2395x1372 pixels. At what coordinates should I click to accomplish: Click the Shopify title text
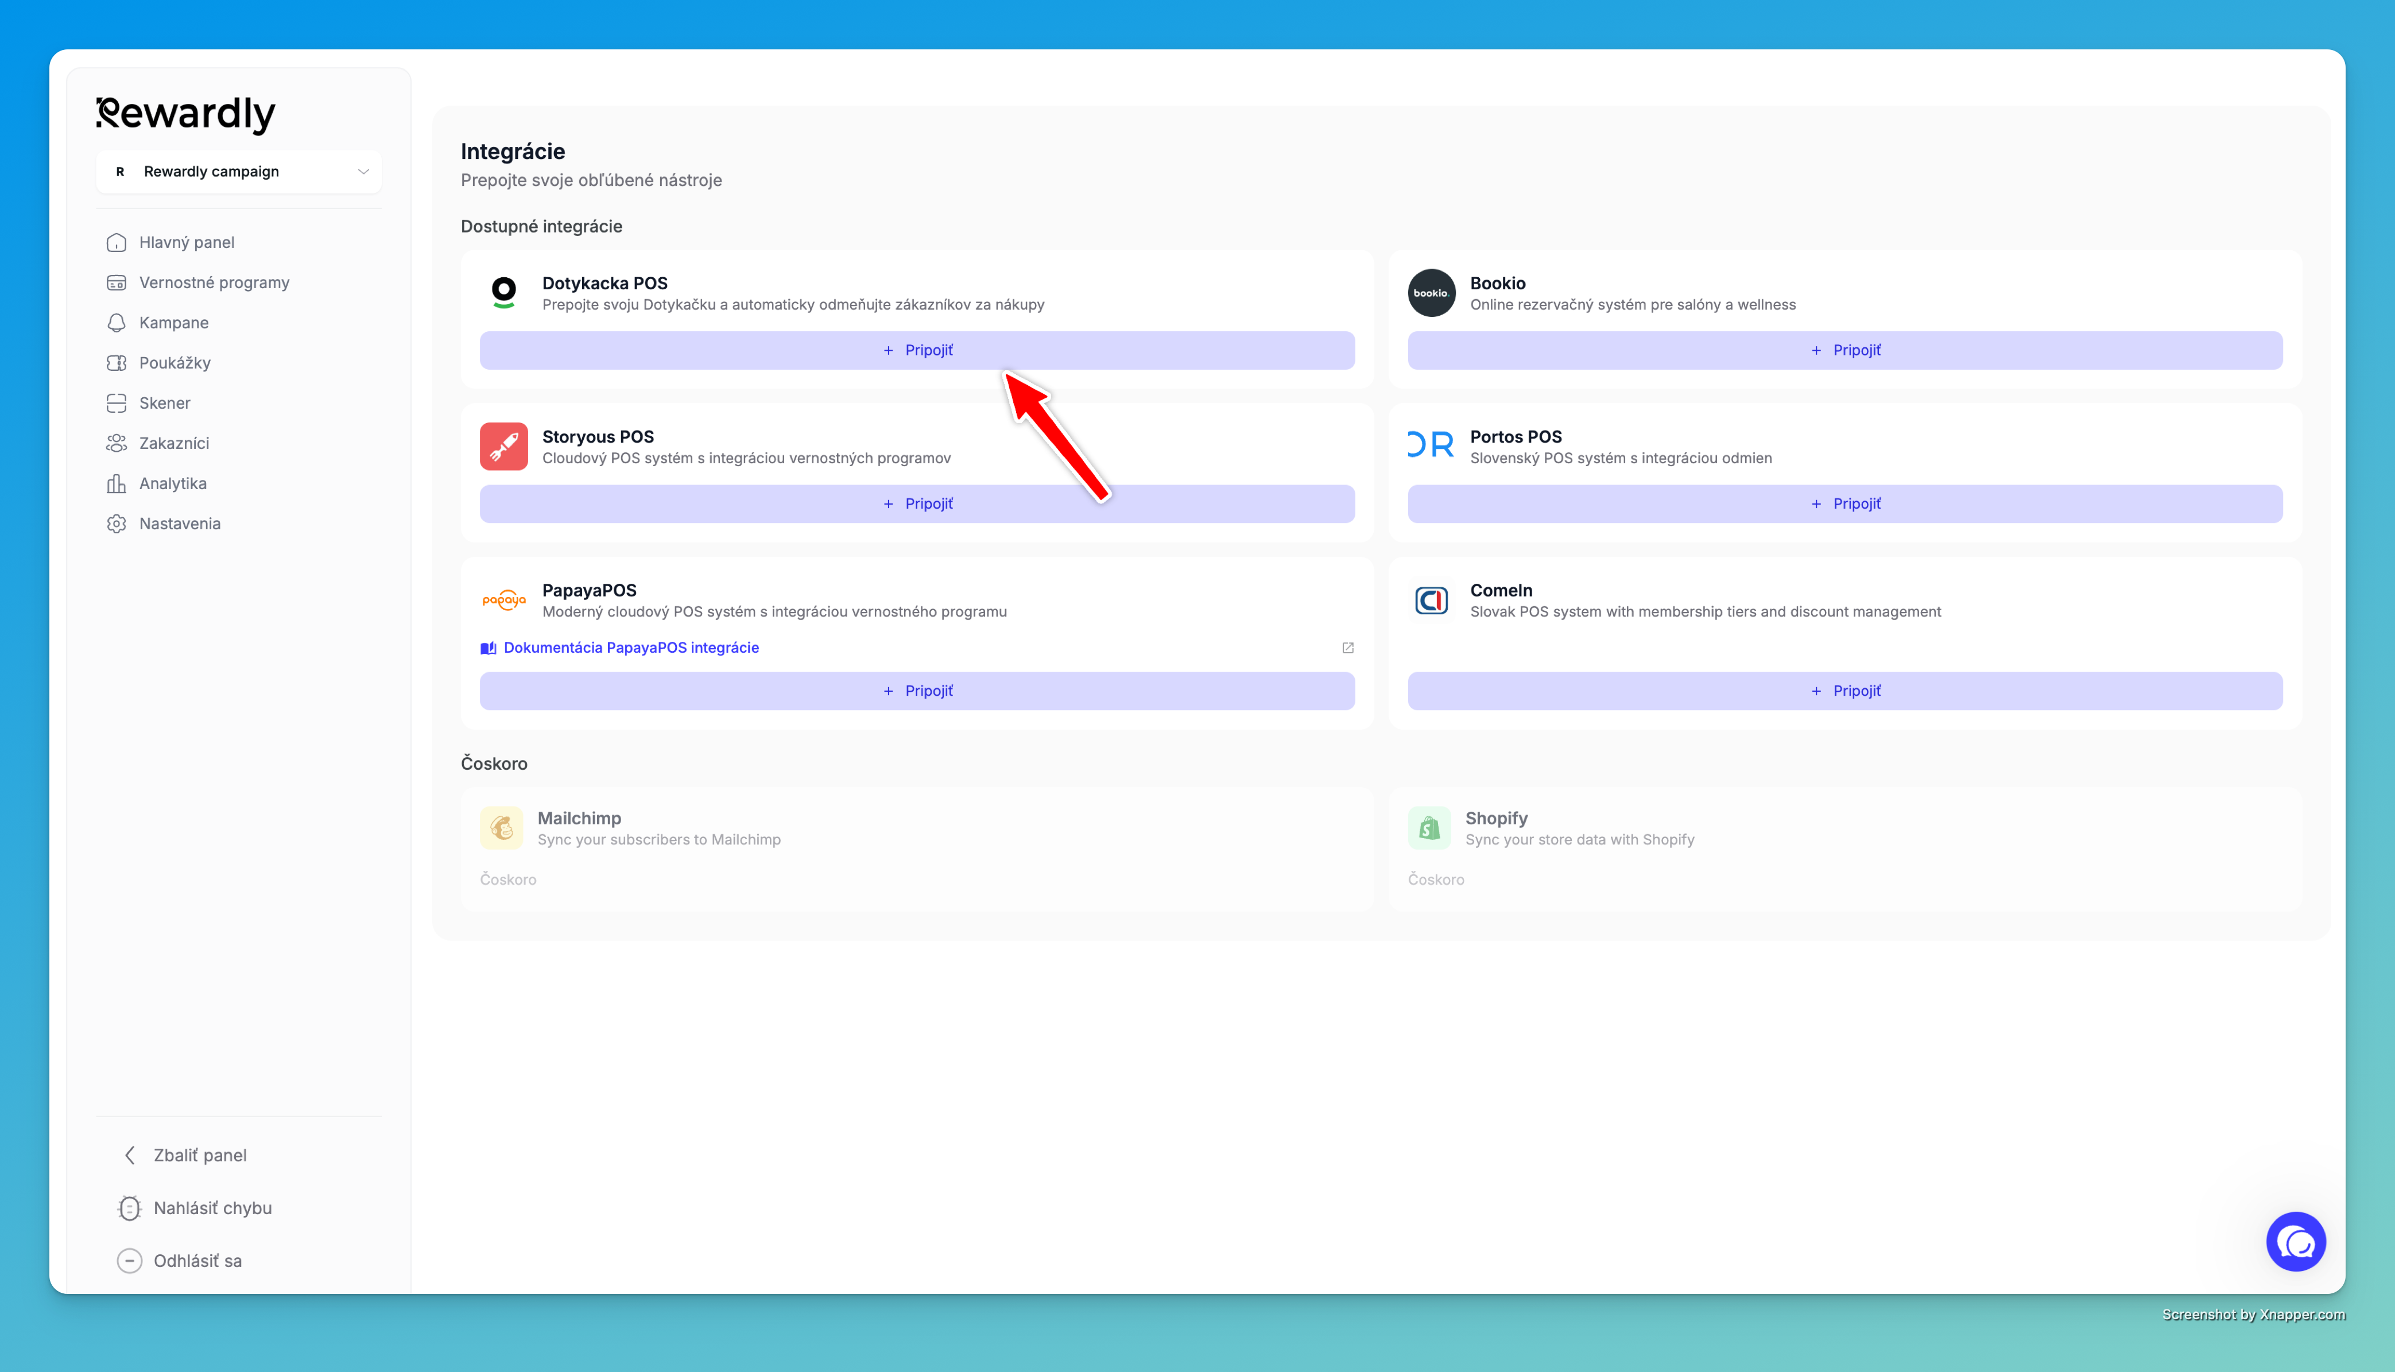click(x=1496, y=818)
